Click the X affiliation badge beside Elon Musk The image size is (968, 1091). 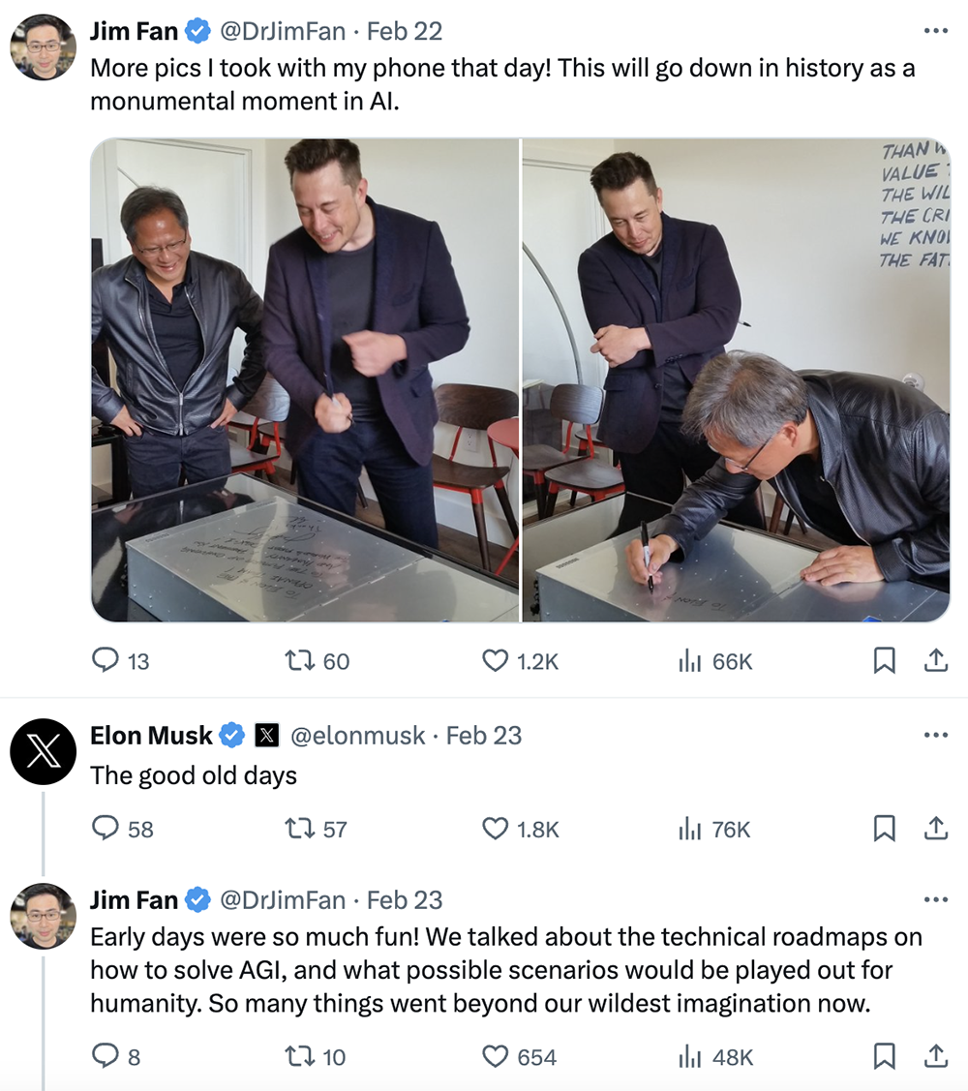point(267,736)
